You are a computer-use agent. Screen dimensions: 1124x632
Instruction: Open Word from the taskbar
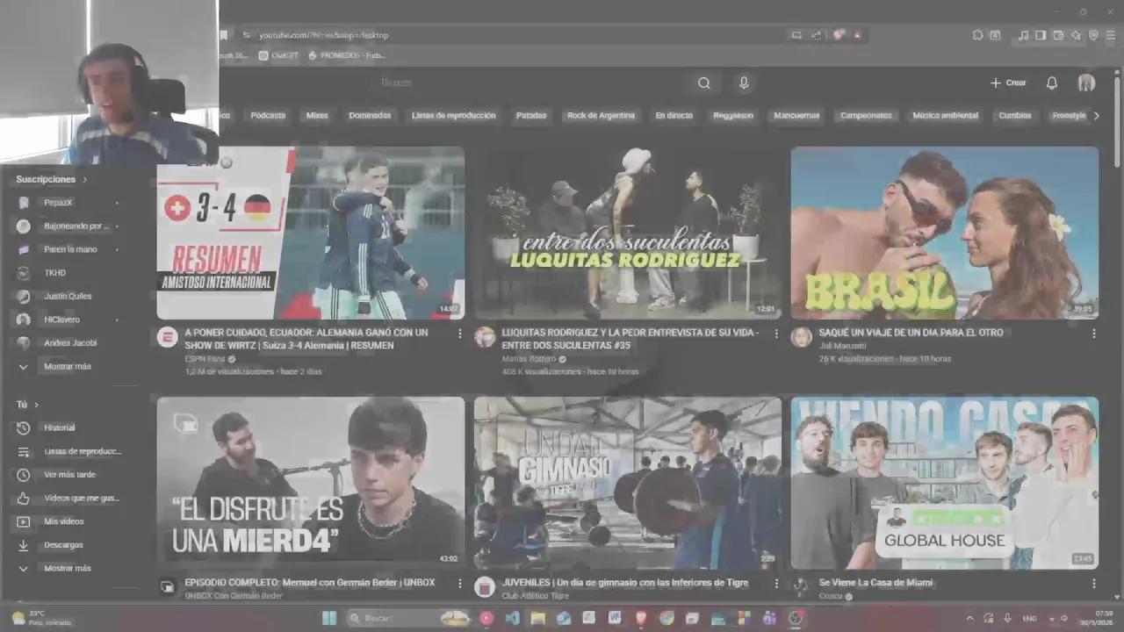[615, 618]
